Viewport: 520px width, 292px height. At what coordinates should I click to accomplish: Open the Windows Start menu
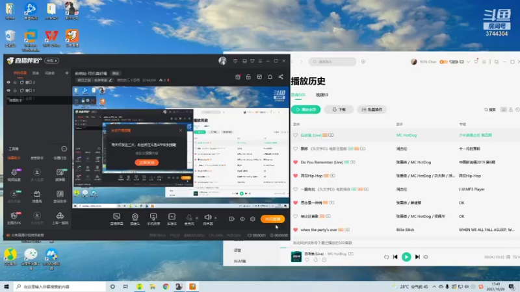click(x=6, y=286)
